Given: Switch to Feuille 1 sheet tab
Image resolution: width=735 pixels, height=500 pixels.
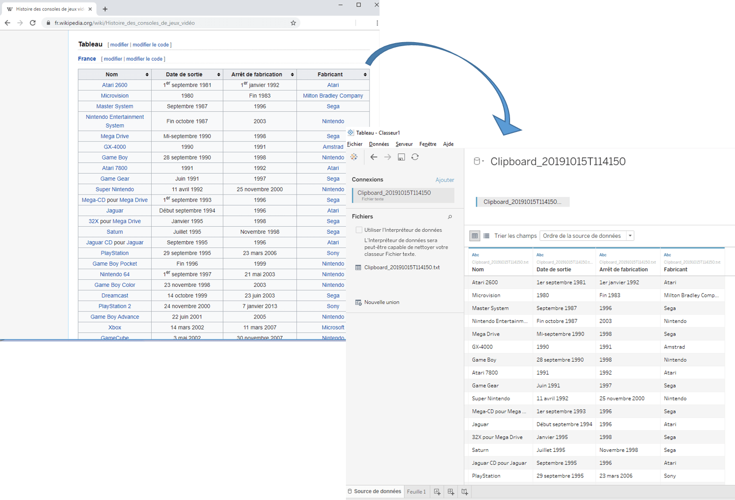Looking at the screenshot, I should point(416,492).
